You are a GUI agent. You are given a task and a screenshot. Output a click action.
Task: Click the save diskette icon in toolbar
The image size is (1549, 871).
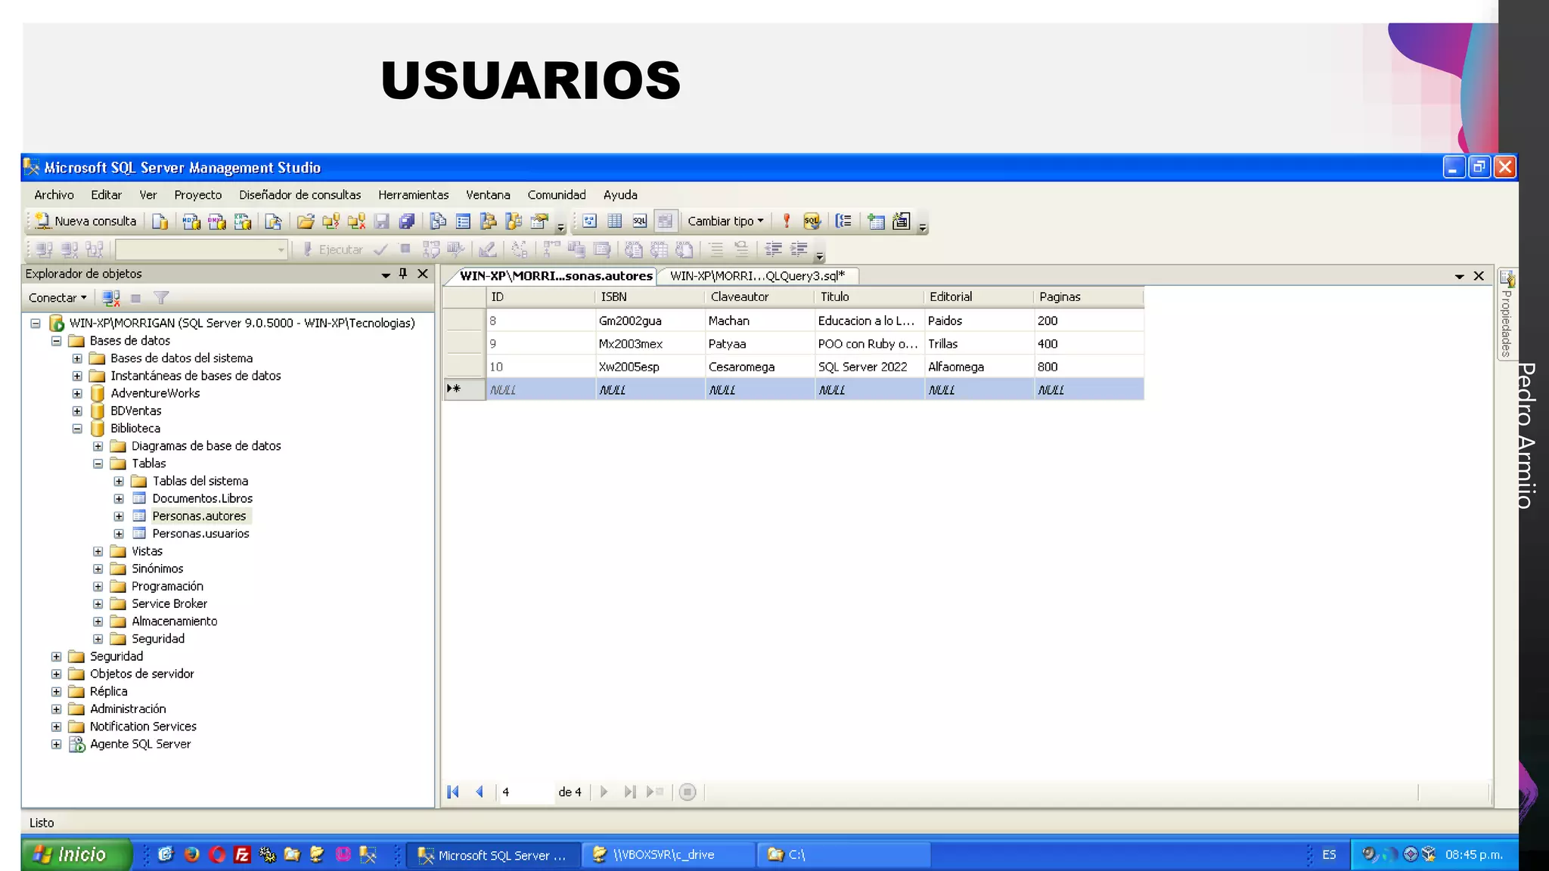[382, 222]
